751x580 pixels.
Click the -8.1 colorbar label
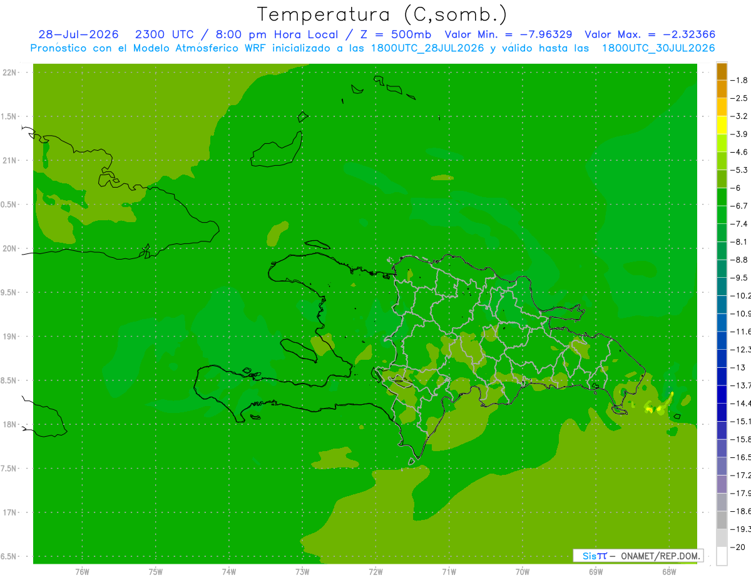tap(739, 242)
